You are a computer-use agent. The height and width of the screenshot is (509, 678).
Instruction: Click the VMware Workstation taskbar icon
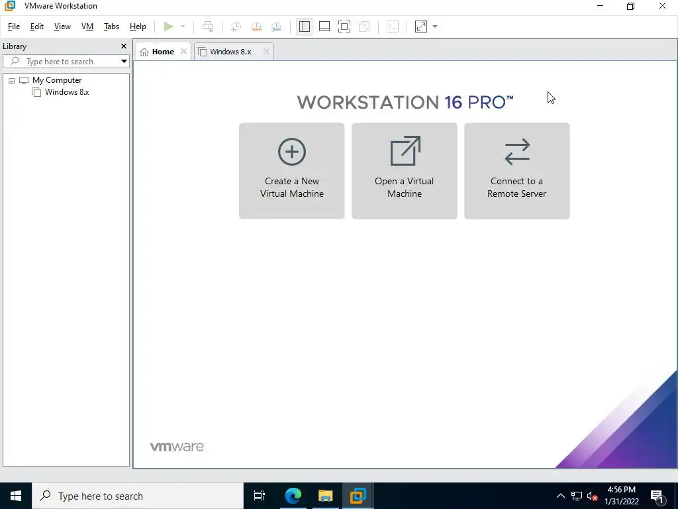pos(358,496)
